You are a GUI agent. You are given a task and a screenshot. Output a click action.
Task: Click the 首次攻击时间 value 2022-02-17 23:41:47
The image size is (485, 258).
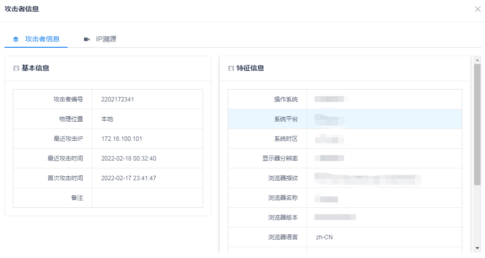[128, 178]
